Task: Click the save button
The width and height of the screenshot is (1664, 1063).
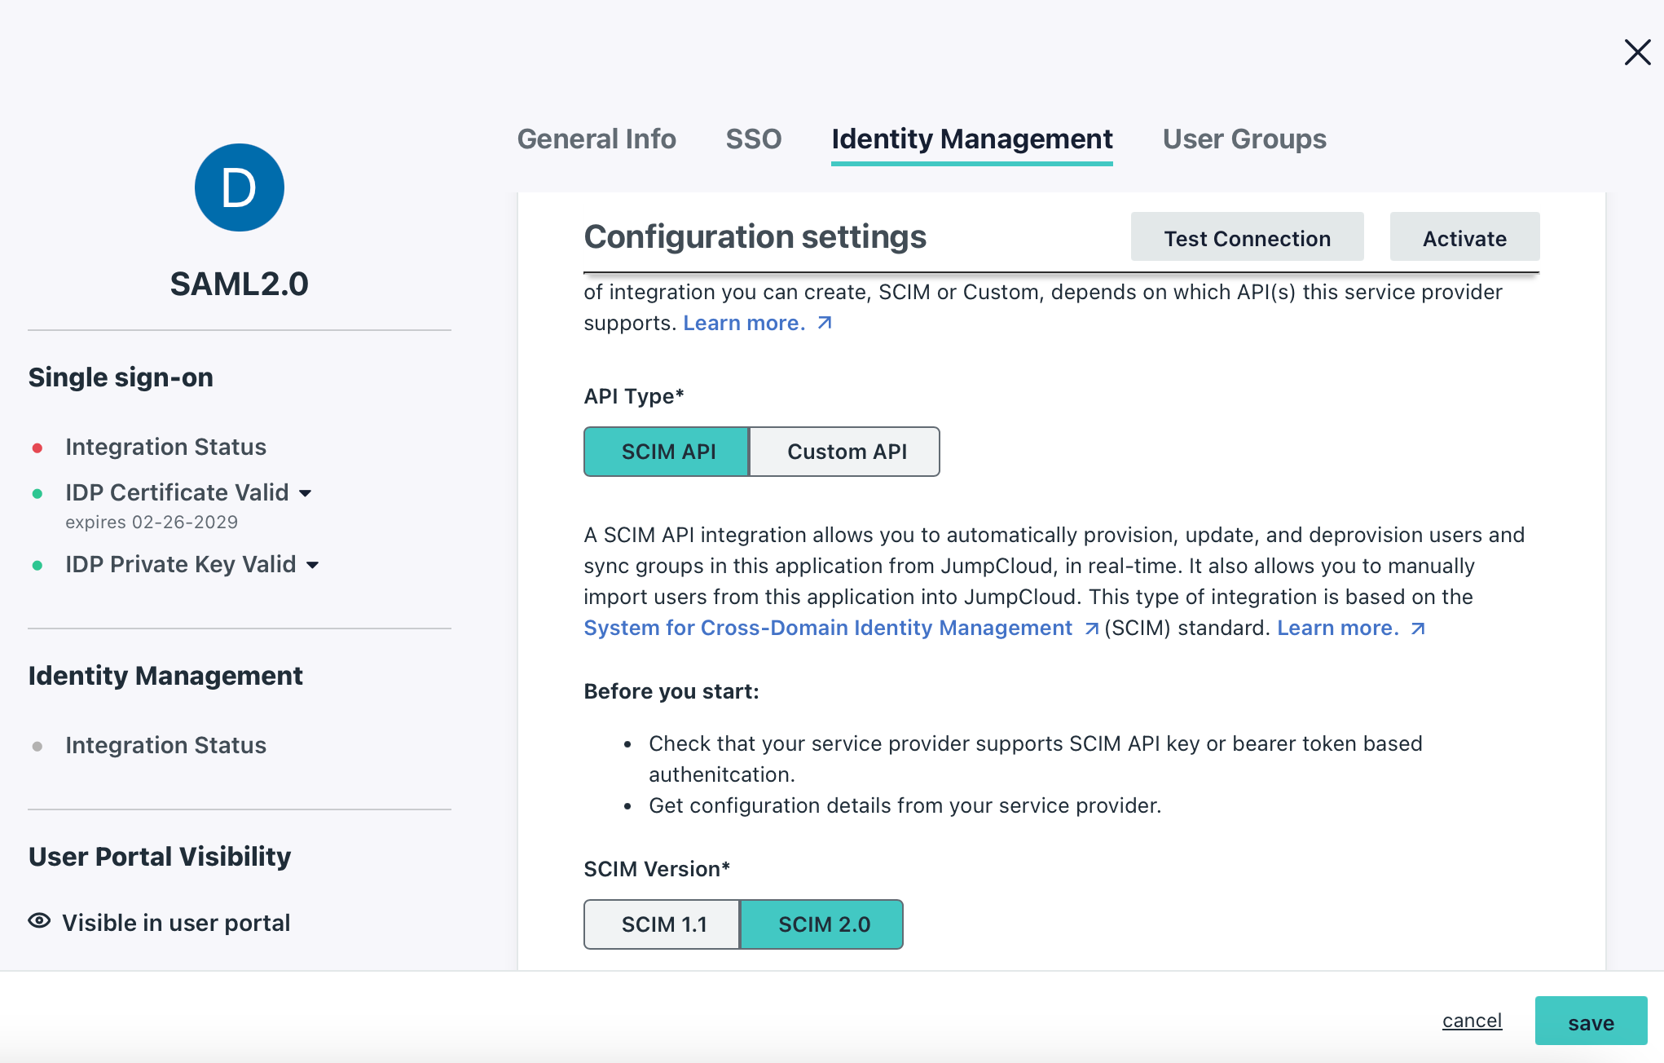Action: (x=1590, y=1021)
